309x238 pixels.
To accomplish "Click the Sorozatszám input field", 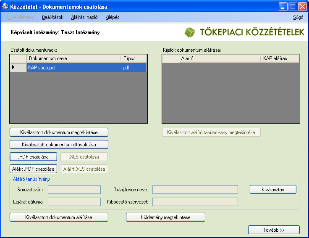I will pos(74,190).
